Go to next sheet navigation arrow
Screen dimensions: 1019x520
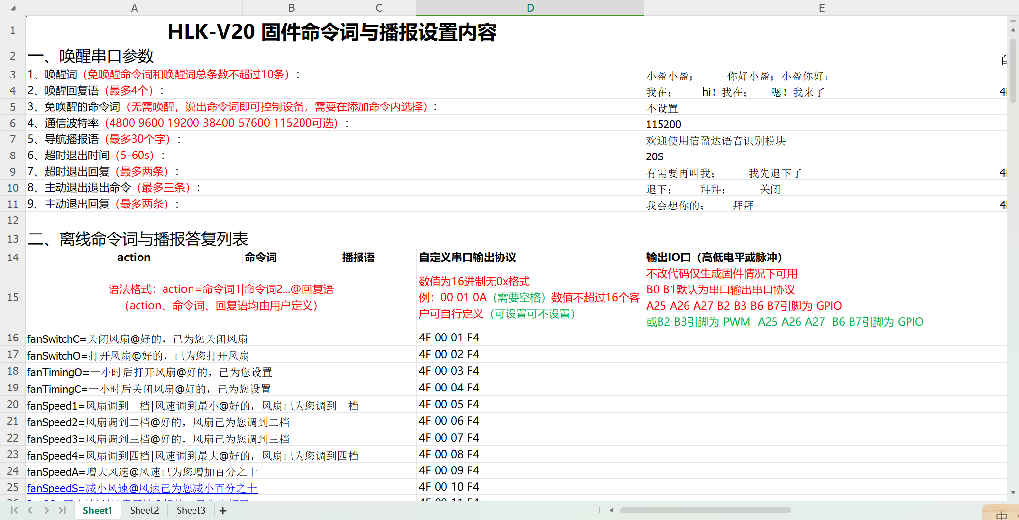pyautogui.click(x=46, y=510)
